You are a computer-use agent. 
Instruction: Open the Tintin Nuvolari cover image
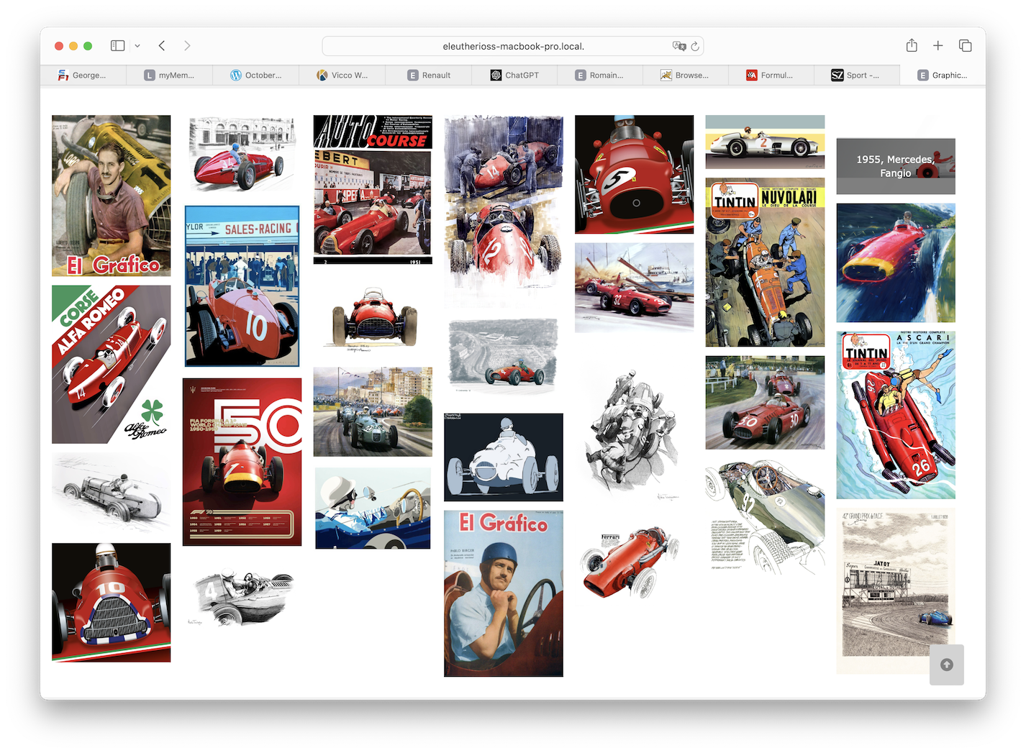pos(765,263)
